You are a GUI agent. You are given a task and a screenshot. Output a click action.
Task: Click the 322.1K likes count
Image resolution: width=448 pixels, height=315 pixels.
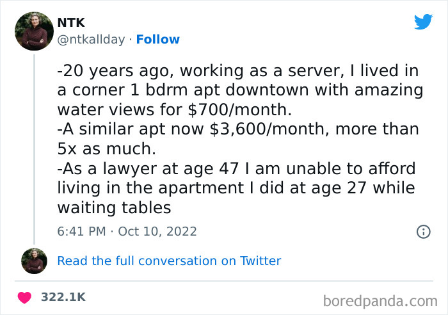[63, 297]
